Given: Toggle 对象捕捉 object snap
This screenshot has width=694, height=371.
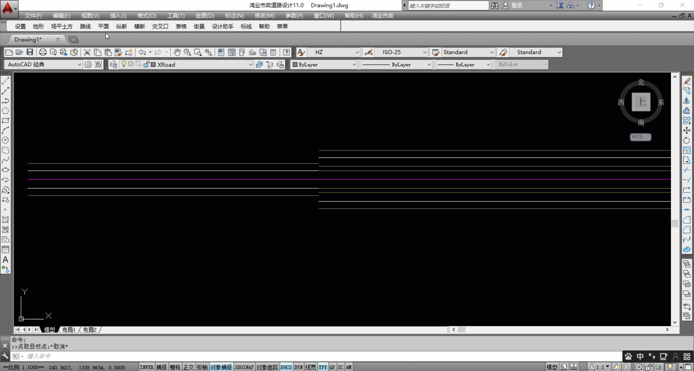Looking at the screenshot, I should tap(221, 367).
